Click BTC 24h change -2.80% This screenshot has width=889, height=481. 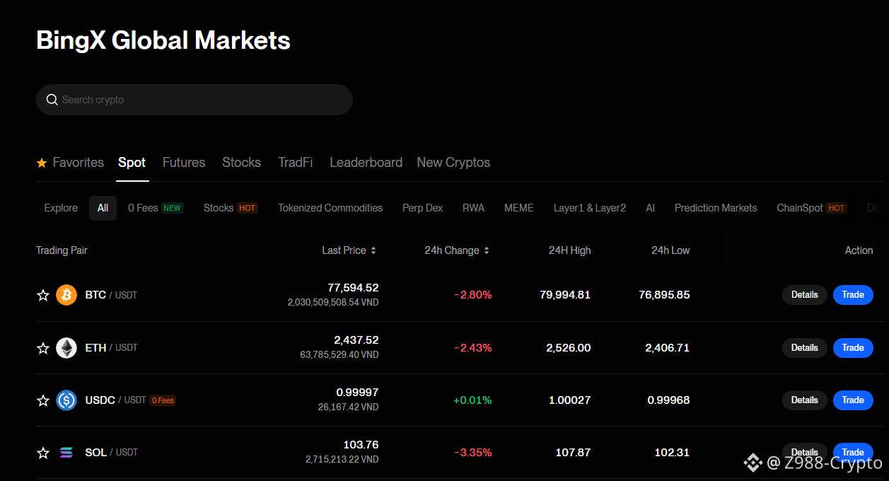473,295
